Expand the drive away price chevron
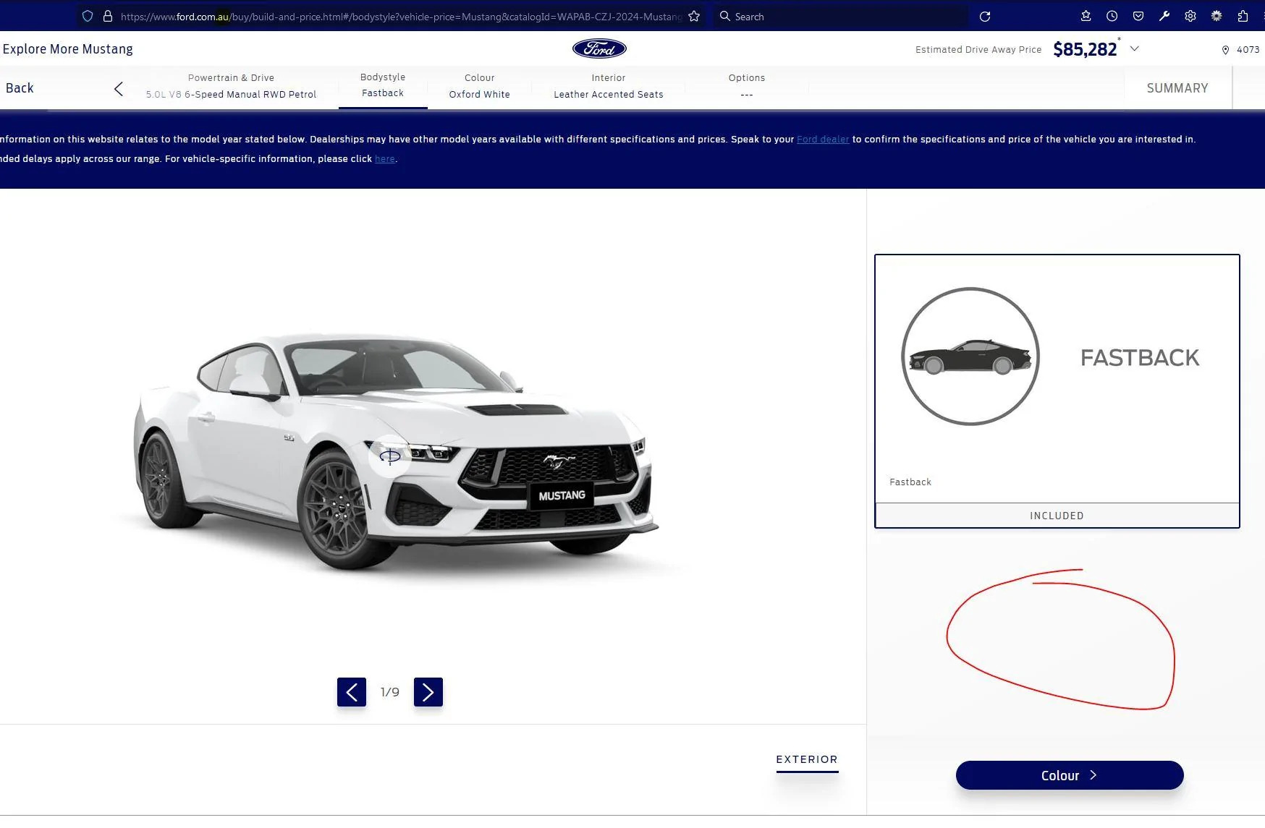The image size is (1265, 828). click(x=1134, y=48)
